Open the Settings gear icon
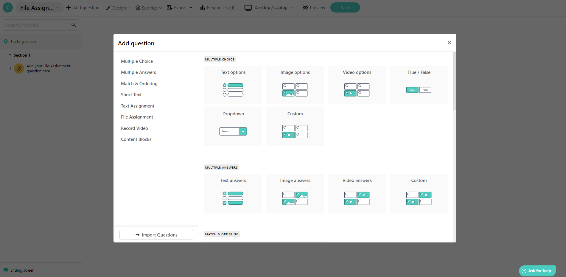Screen dimensions: 566x277 [x=137, y=7]
